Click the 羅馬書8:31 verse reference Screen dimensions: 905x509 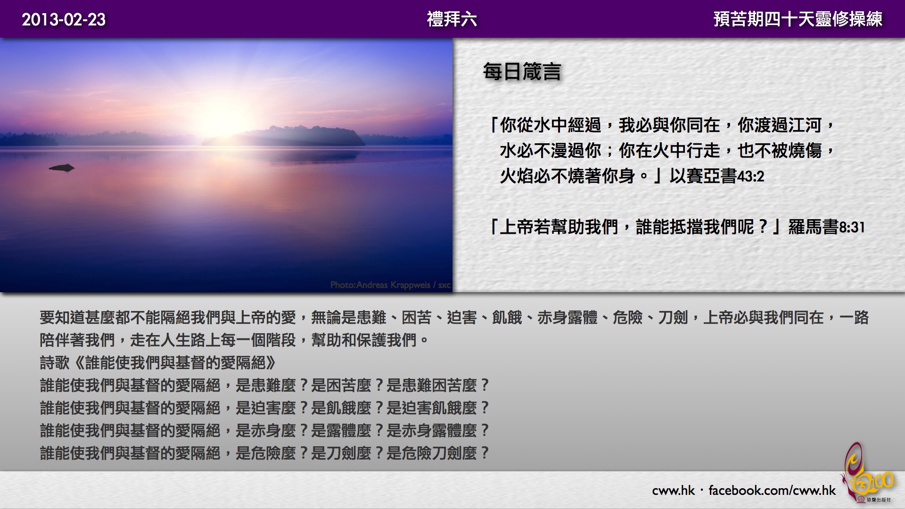point(826,228)
